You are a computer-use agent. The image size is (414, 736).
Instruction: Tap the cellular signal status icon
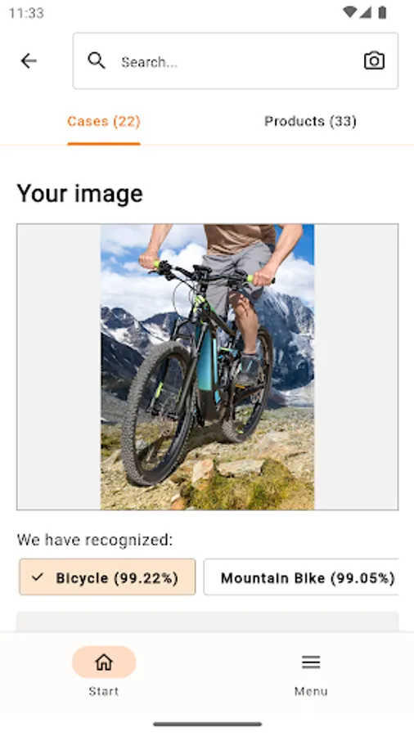pyautogui.click(x=366, y=12)
